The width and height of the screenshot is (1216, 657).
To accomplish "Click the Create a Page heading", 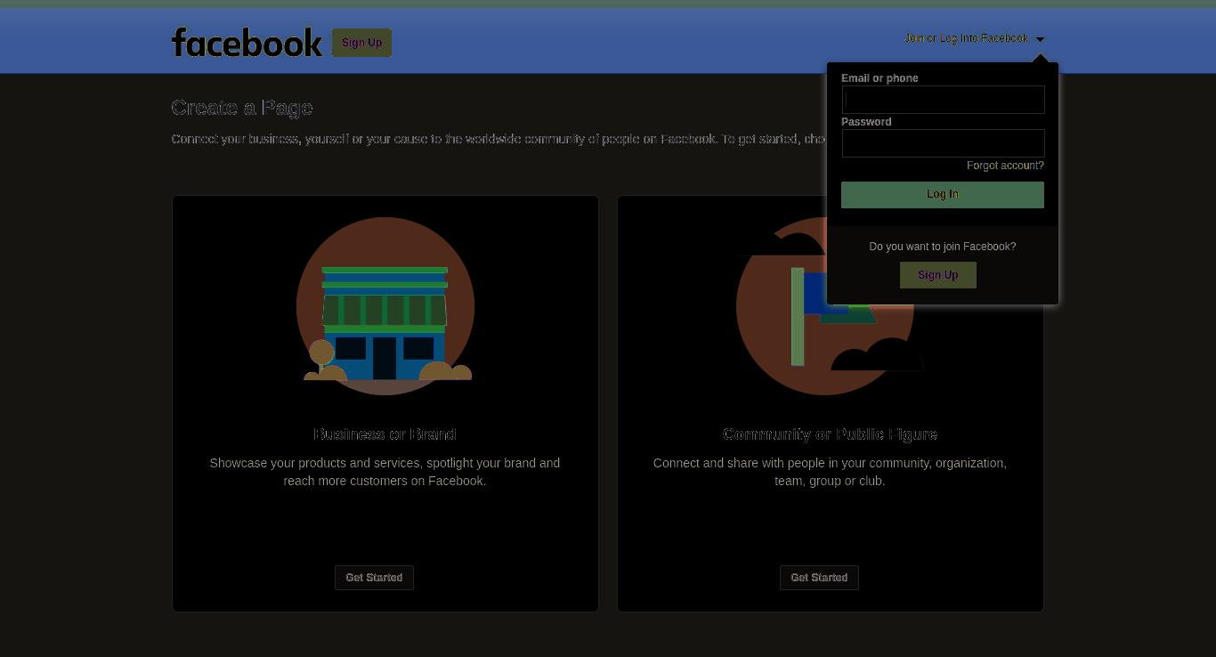I will [242, 108].
